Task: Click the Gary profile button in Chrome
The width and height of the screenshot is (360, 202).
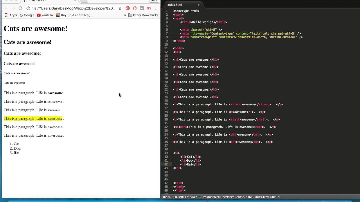Action: pyautogui.click(x=154, y=1)
